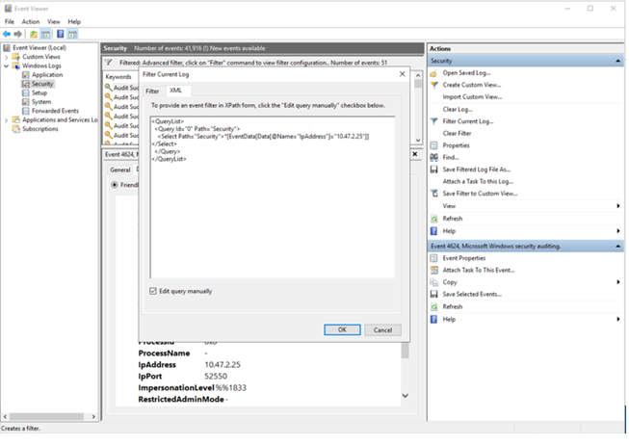Image resolution: width=629 pixels, height=445 pixels.
Task: Click Import Custom View action
Action: pyautogui.click(x=472, y=97)
